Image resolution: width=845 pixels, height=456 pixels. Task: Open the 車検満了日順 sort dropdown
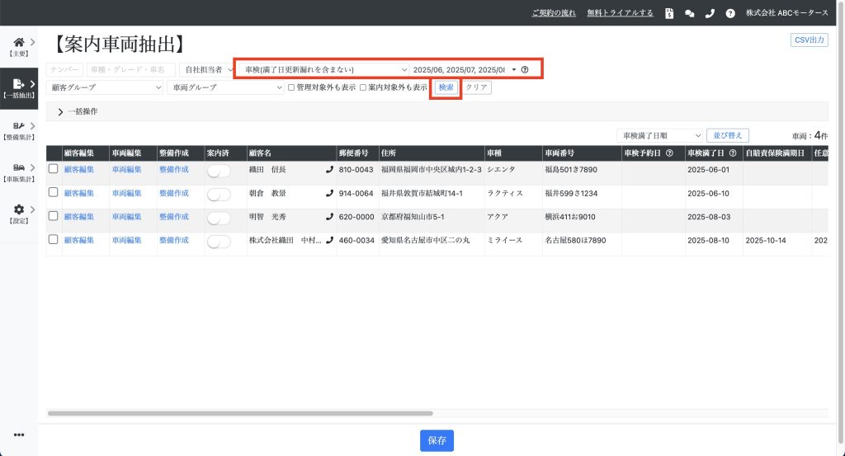[x=659, y=136]
